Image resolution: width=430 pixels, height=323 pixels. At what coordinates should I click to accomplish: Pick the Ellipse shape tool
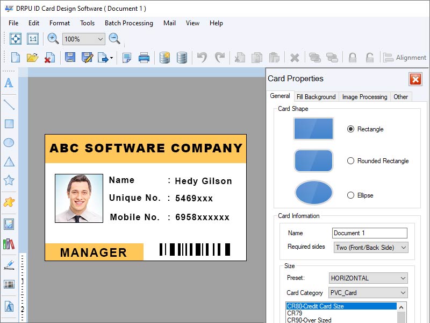(8, 143)
